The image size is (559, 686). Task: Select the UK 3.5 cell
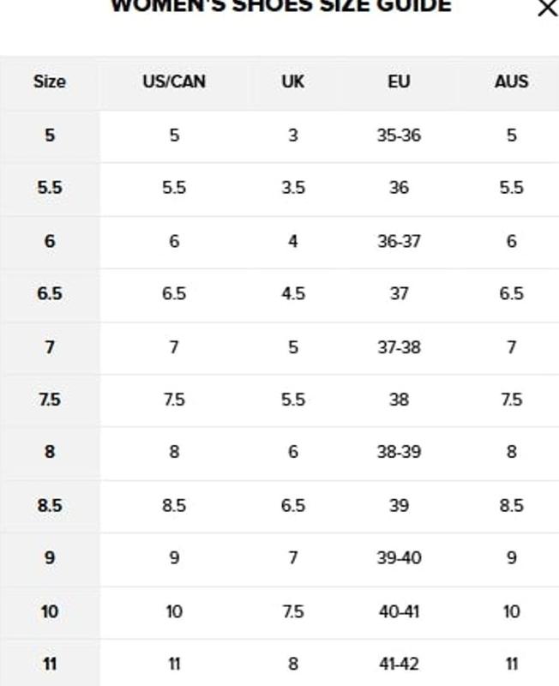(x=292, y=189)
